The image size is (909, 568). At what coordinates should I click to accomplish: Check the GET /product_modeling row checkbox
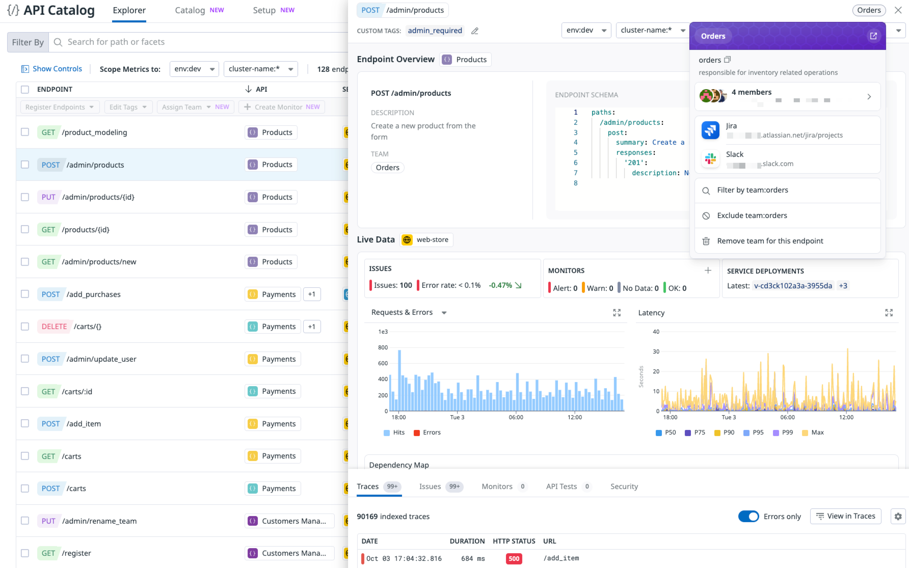tap(25, 132)
